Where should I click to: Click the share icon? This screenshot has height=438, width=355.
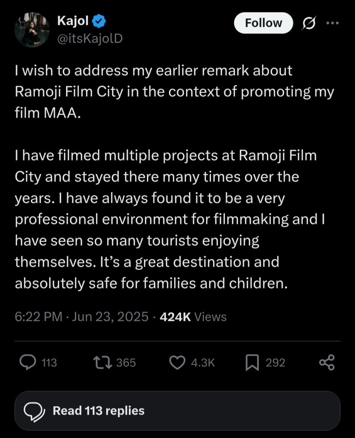click(x=327, y=362)
